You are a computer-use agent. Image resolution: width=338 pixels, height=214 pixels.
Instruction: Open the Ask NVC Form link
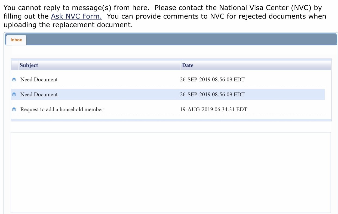point(76,16)
